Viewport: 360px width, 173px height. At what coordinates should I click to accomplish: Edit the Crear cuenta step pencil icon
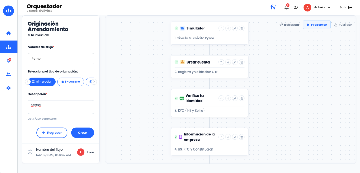[x=234, y=62]
